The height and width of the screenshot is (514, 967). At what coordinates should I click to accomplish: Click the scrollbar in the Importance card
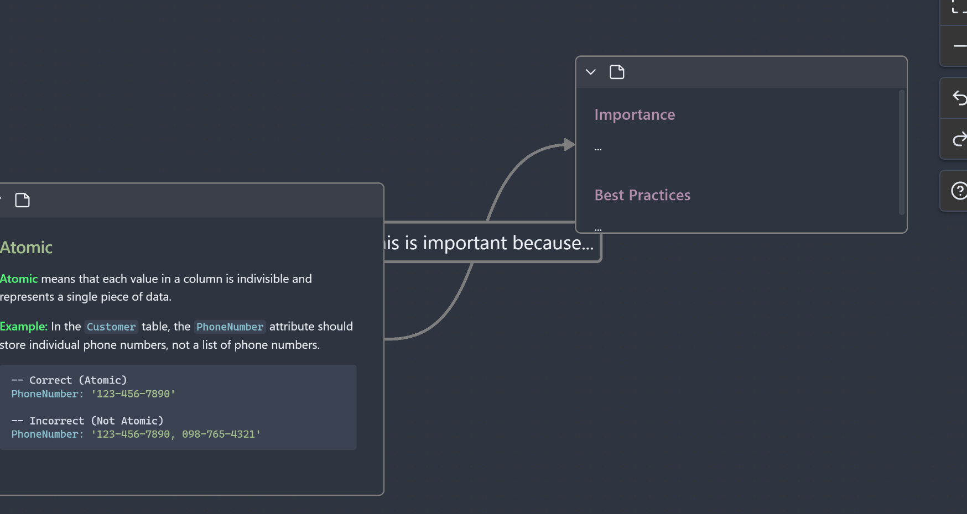coord(901,152)
